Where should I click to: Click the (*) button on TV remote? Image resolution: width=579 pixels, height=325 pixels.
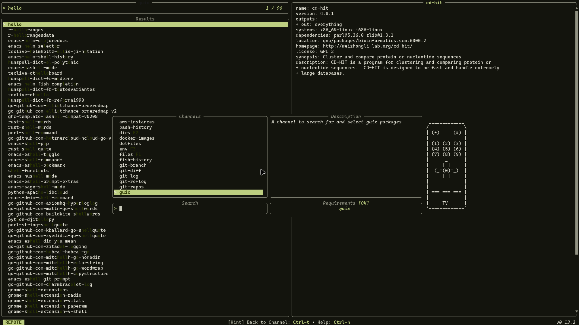tap(435, 133)
